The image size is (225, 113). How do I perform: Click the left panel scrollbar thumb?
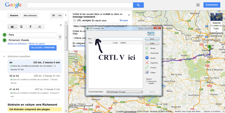[66, 38]
